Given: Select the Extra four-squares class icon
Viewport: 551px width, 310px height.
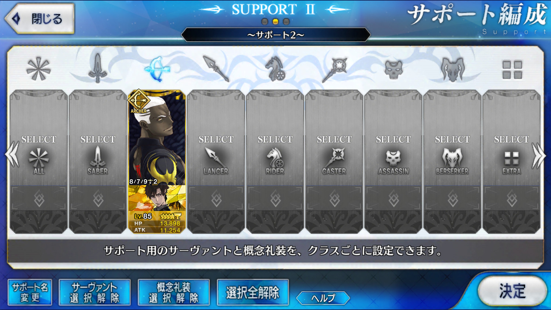Looking at the screenshot, I should coord(512,70).
